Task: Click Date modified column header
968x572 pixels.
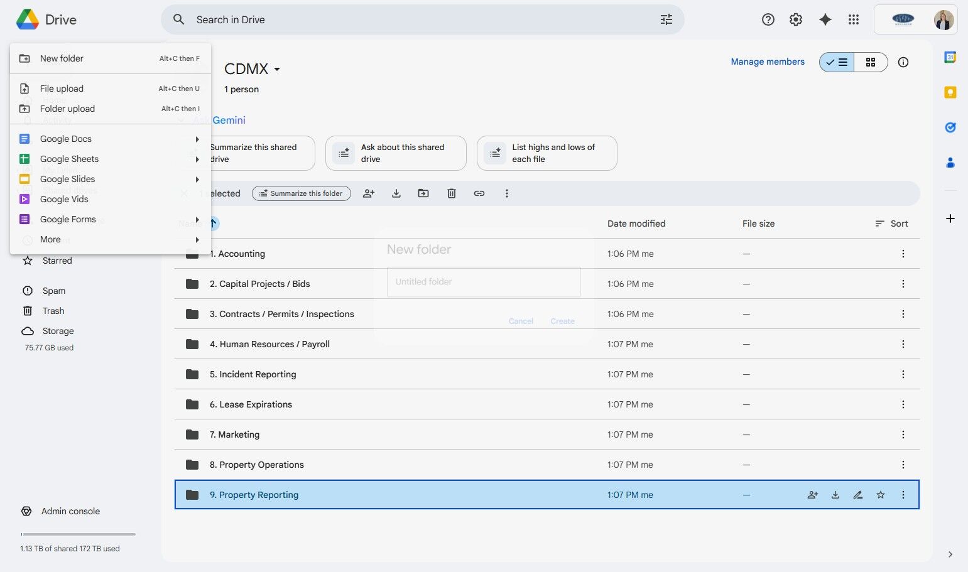Action: [x=636, y=224]
